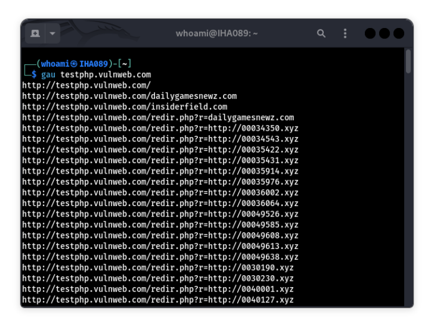The image size is (434, 330).
Task: Click the line ending 00035914.xyz
Action: click(160, 171)
